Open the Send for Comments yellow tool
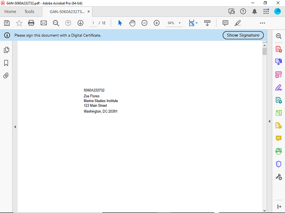Viewport: 285px width, 213px height. coord(278,126)
